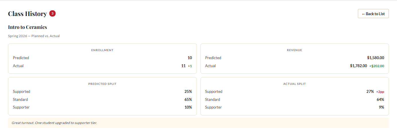Click the Spring 2026 Planned vs. Actual subtitle
The height and width of the screenshot is (136, 397).
(34, 36)
